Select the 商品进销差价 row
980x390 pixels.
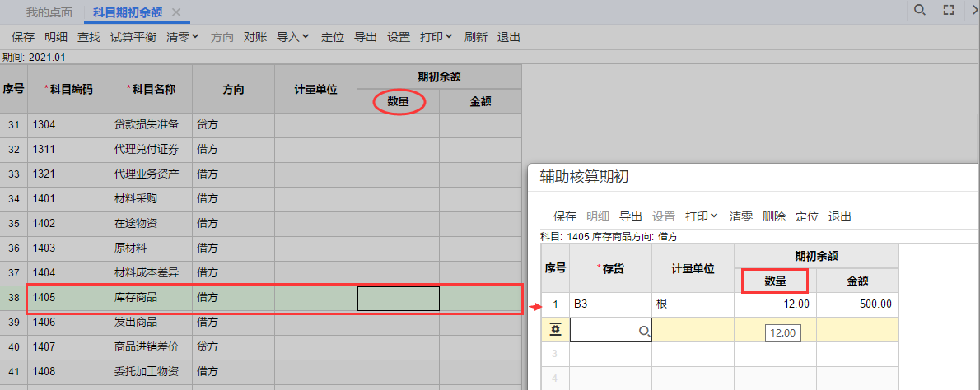260,347
